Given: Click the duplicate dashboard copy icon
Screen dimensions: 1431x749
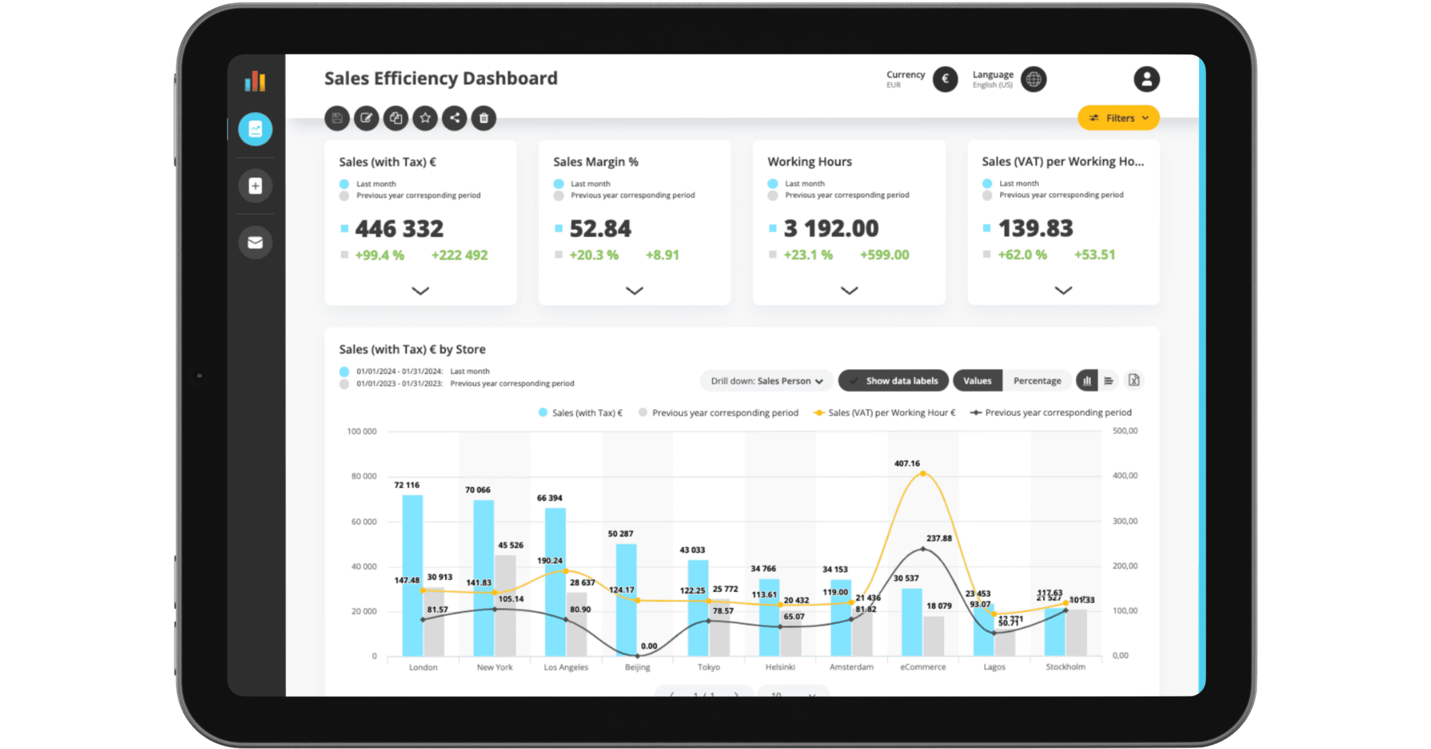Looking at the screenshot, I should click(396, 118).
